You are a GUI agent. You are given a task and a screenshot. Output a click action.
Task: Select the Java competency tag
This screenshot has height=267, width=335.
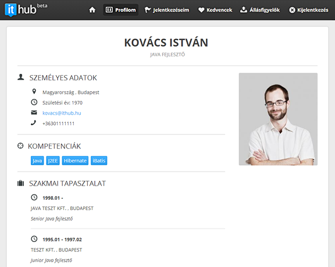click(x=37, y=161)
